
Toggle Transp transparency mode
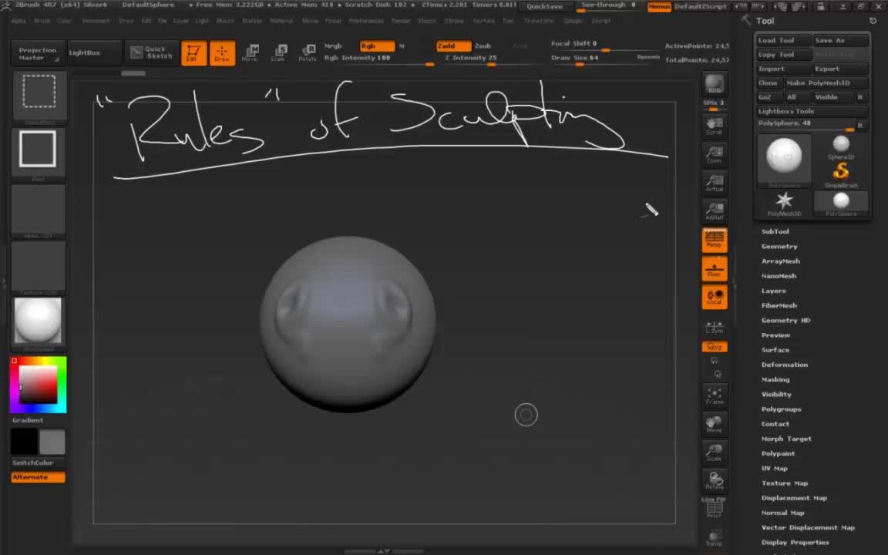(714, 538)
